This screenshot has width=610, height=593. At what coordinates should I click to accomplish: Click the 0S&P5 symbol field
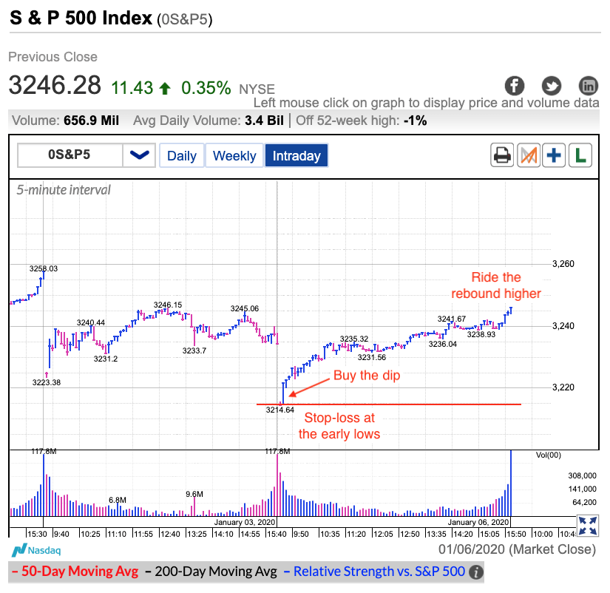point(70,155)
